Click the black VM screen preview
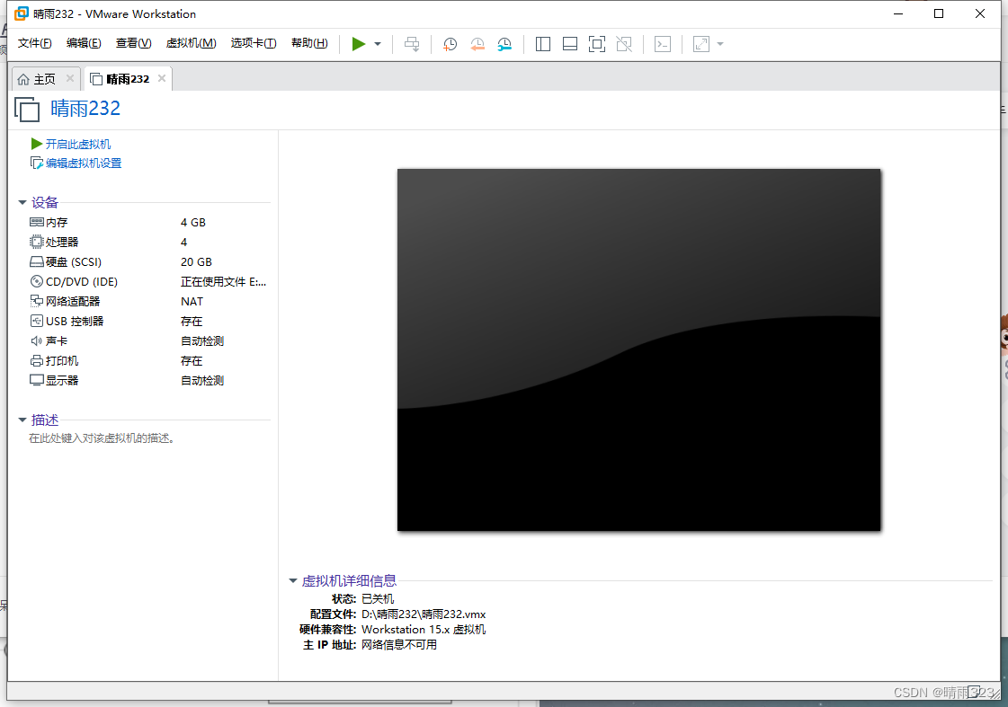Screen dimensions: 1008x707 (639, 350)
